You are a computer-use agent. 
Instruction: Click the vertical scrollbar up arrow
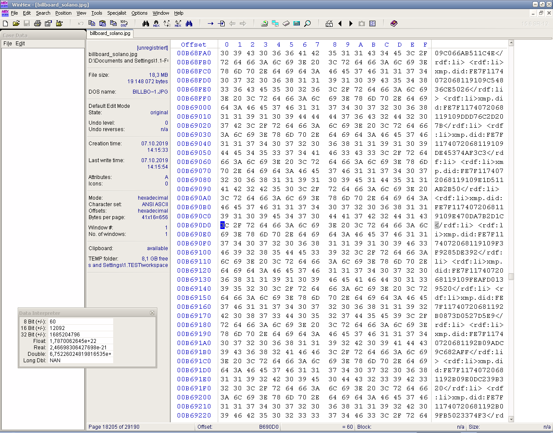point(511,43)
